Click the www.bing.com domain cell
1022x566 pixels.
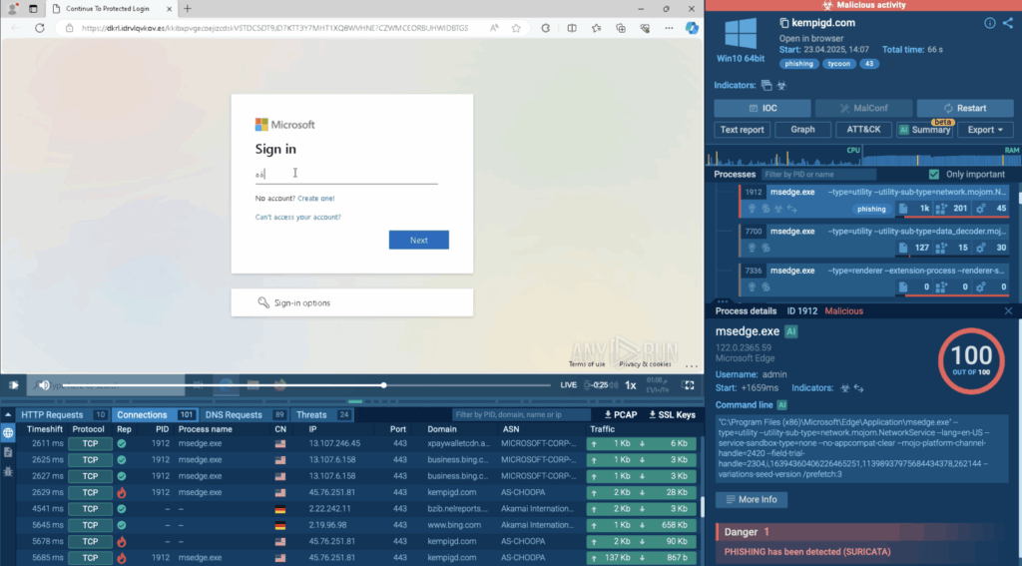(454, 525)
